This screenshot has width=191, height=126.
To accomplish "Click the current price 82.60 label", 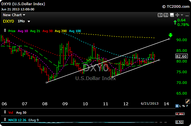I will 181,56.
